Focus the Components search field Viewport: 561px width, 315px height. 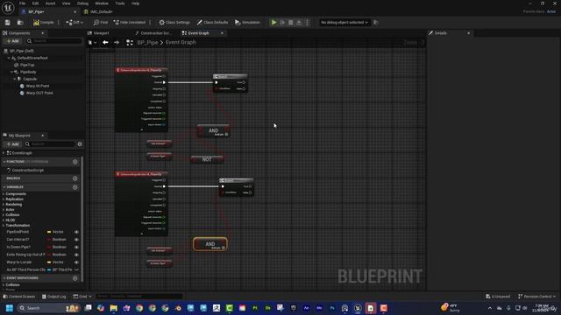click(54, 41)
